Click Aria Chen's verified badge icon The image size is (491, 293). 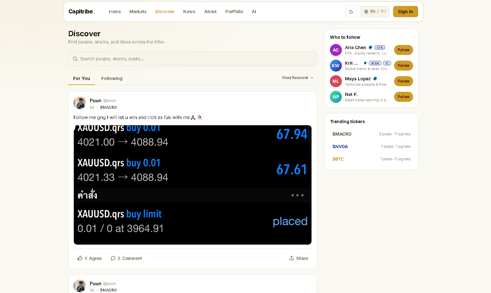pos(370,47)
